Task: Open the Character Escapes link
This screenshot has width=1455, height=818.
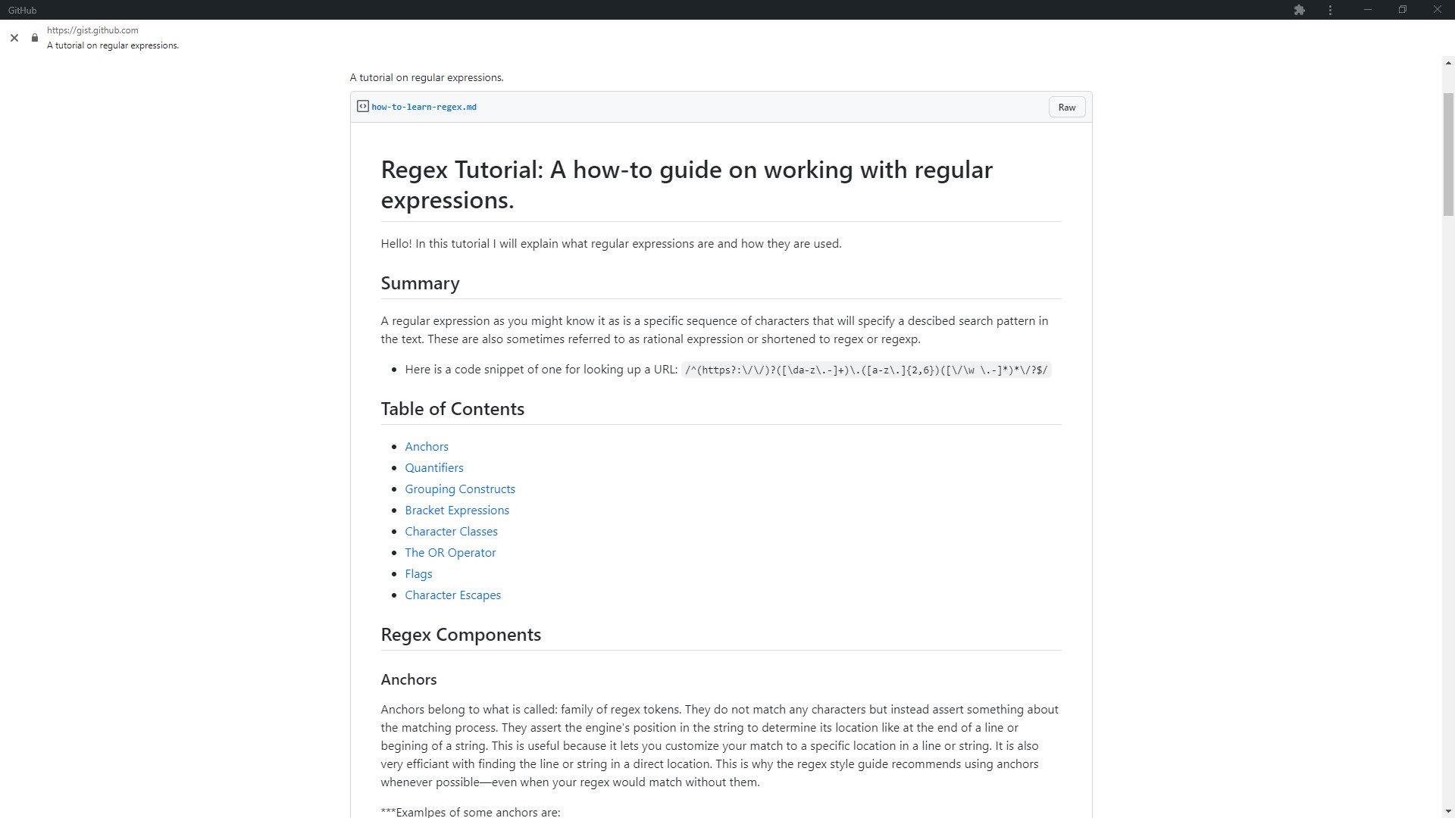Action: point(452,595)
